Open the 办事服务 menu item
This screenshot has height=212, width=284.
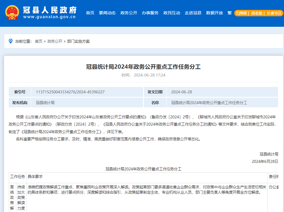point(150,13)
